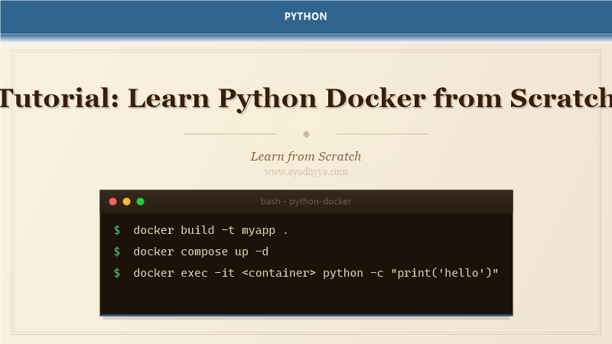Click the green maximize dot in terminal
This screenshot has width=612, height=344.
[141, 202]
